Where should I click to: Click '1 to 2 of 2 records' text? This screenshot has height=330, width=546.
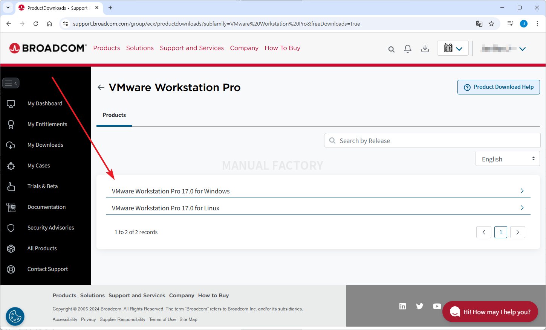[x=136, y=232]
